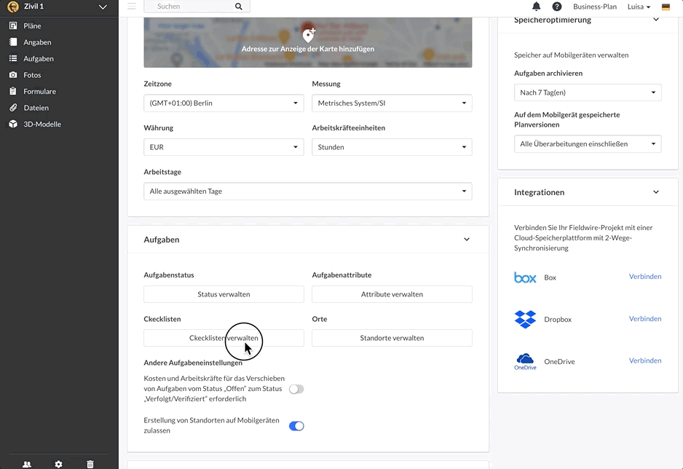
Task: Open the Zeitzone dropdown
Action: [224, 103]
